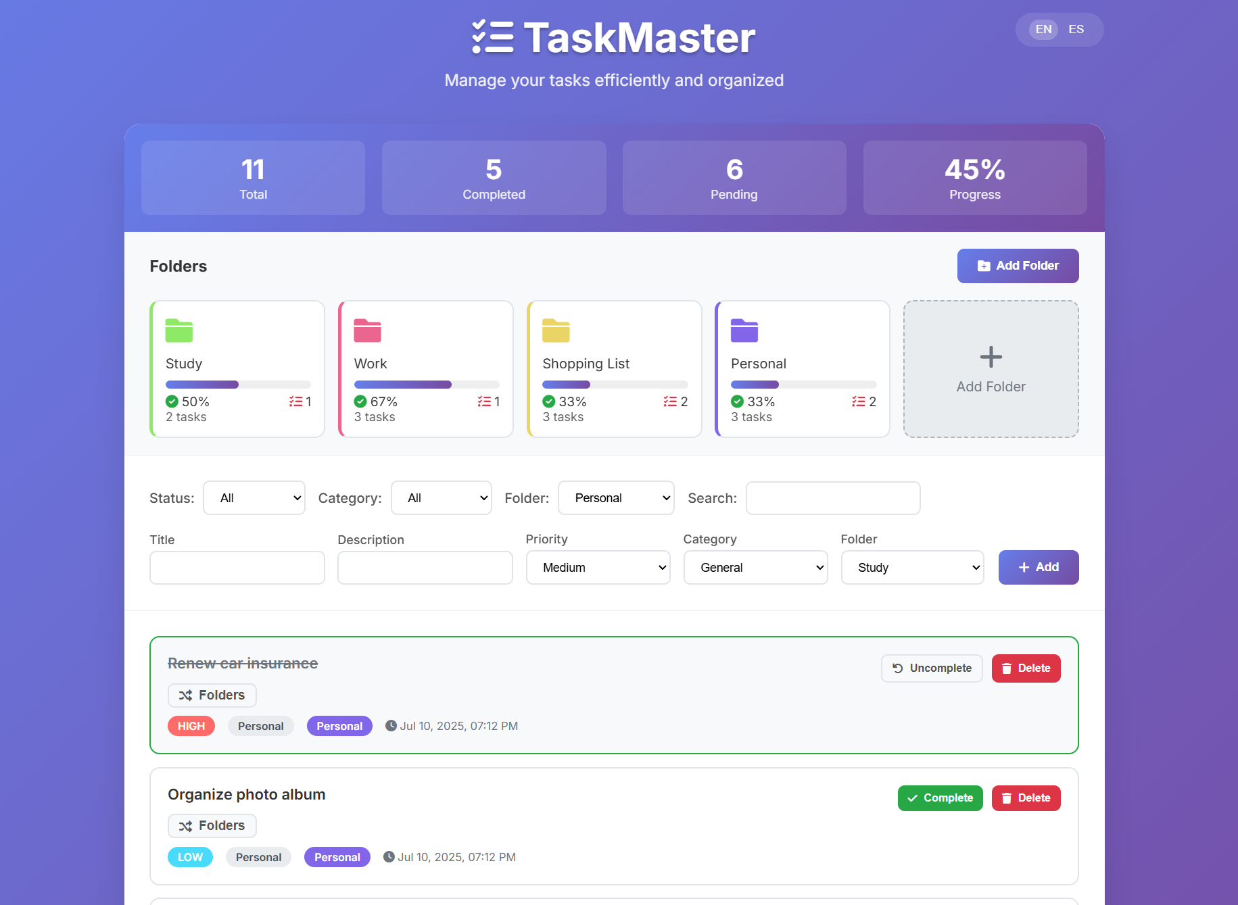
Task: Open the Folder filter dropdown showing Personal
Action: pyautogui.click(x=616, y=498)
